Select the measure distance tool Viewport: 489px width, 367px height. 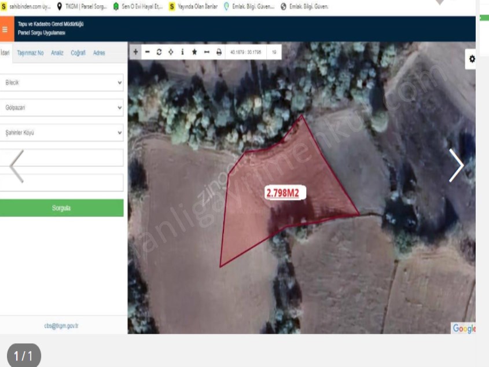point(207,52)
